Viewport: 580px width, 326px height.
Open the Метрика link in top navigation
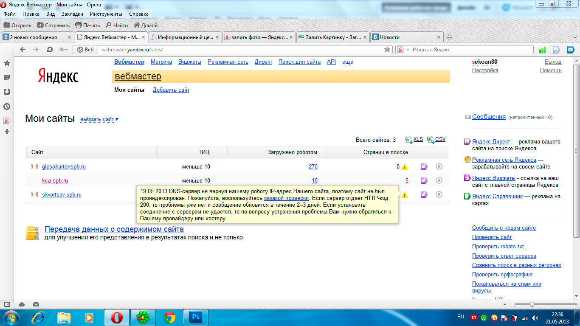161,62
